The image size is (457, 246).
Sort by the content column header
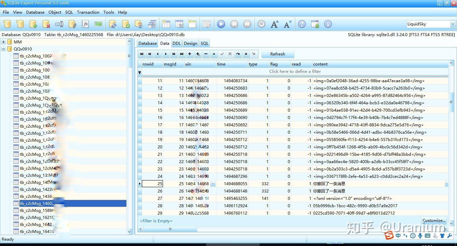click(x=380, y=64)
